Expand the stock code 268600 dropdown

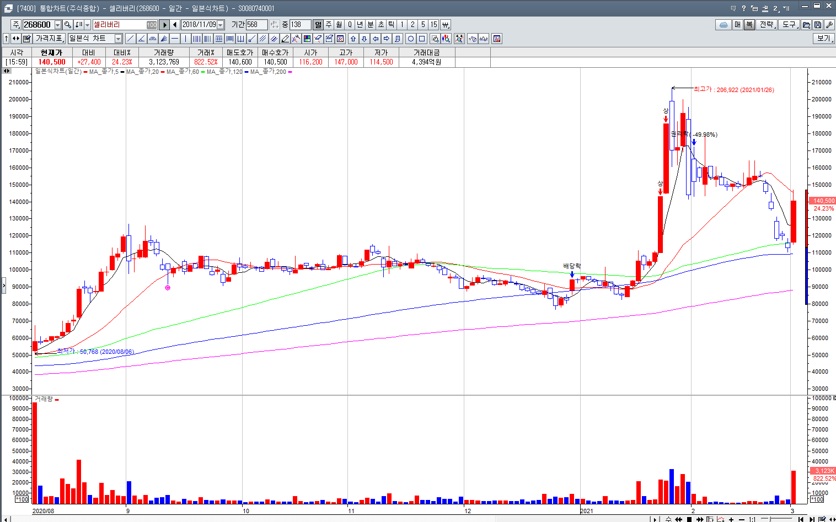pyautogui.click(x=57, y=25)
